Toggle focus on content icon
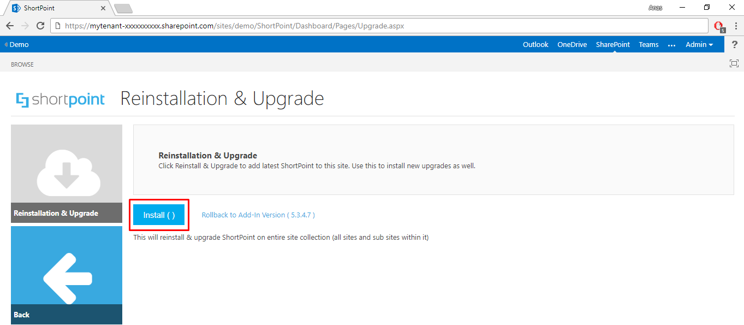The image size is (744, 325). coord(734,63)
